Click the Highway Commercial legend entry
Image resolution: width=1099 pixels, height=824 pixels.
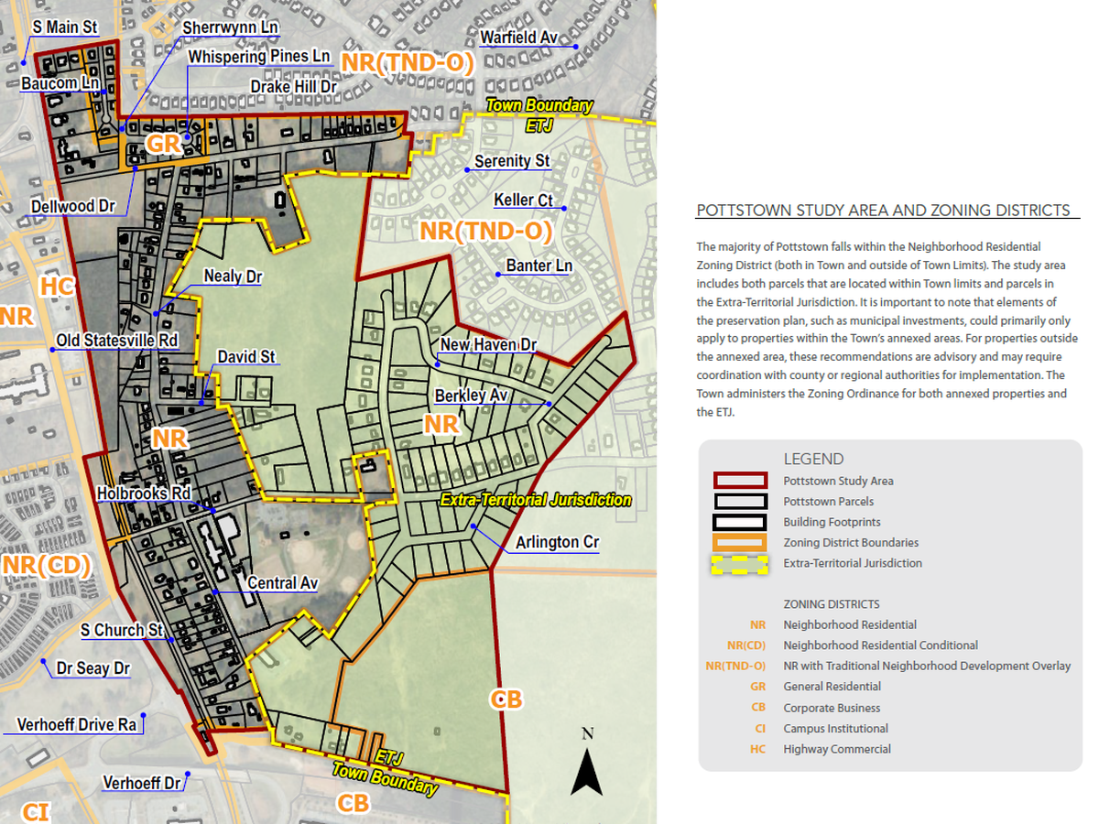(837, 749)
